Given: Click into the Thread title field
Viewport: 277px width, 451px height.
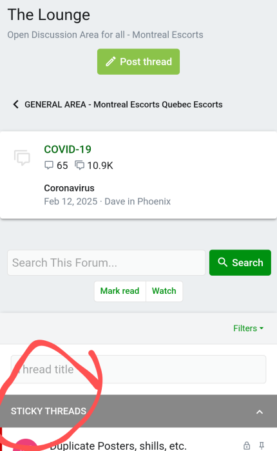Looking at the screenshot, I should tap(138, 369).
